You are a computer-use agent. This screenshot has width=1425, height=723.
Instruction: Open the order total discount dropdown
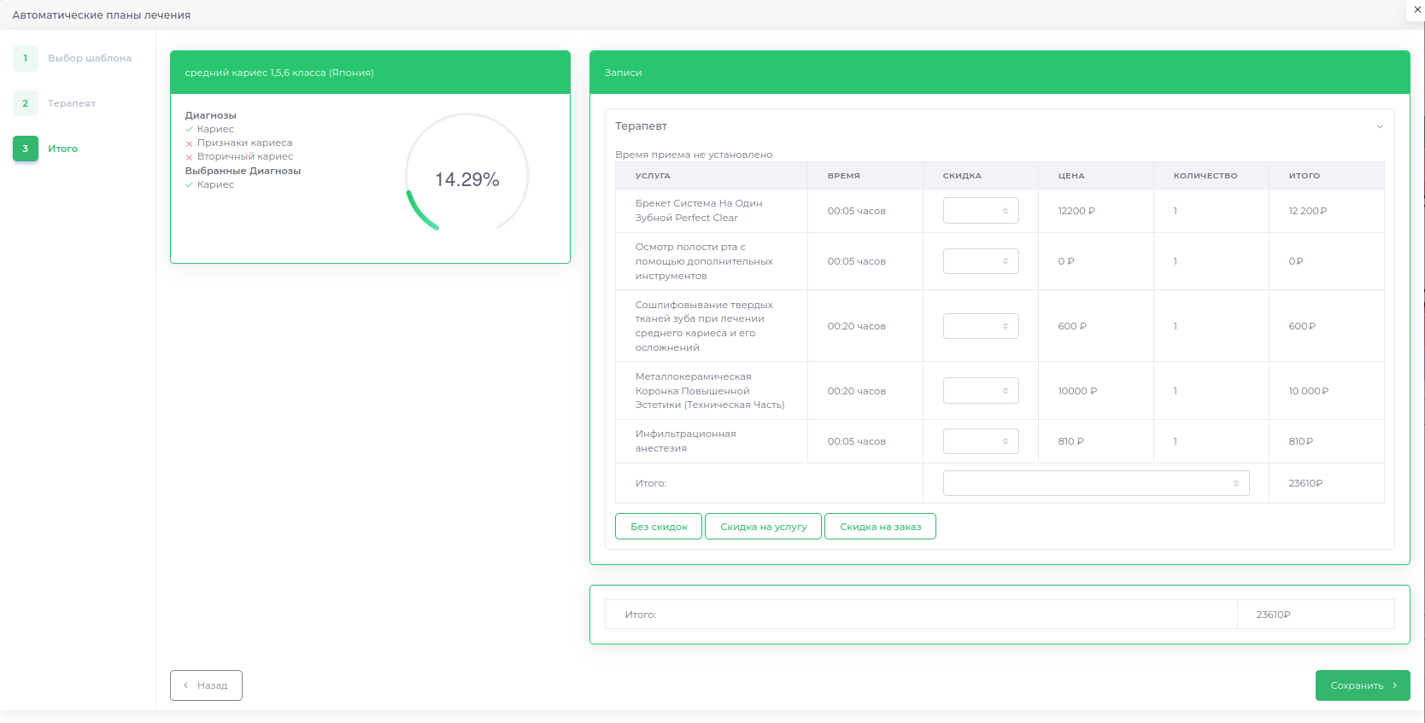1095,483
